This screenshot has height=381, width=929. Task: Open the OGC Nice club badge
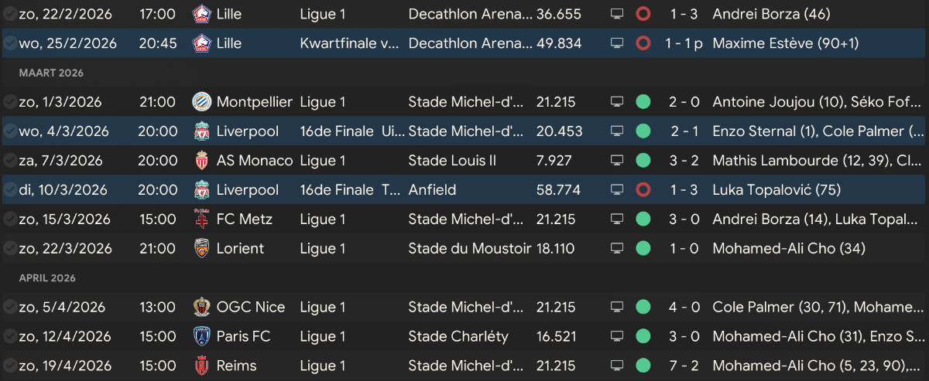click(201, 308)
